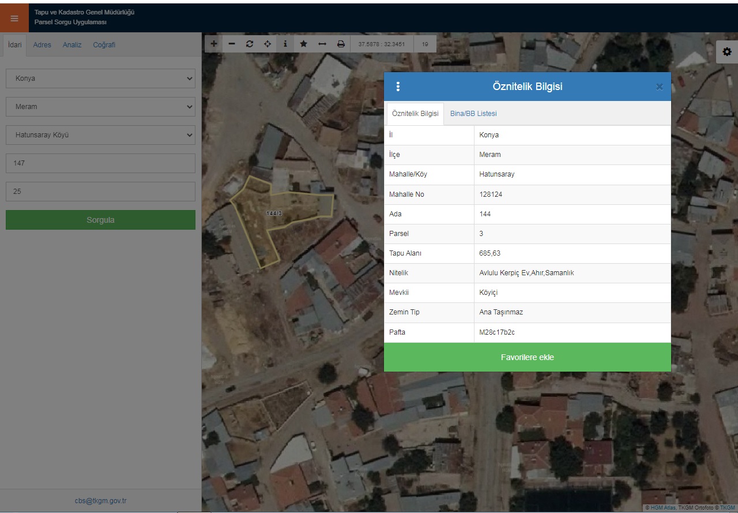738x513 pixels.
Task: Switch to the Bina/BB Listesi tab
Action: point(473,114)
